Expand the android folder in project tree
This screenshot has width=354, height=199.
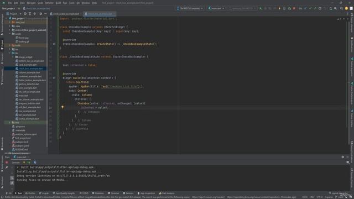[x=10, y=30]
